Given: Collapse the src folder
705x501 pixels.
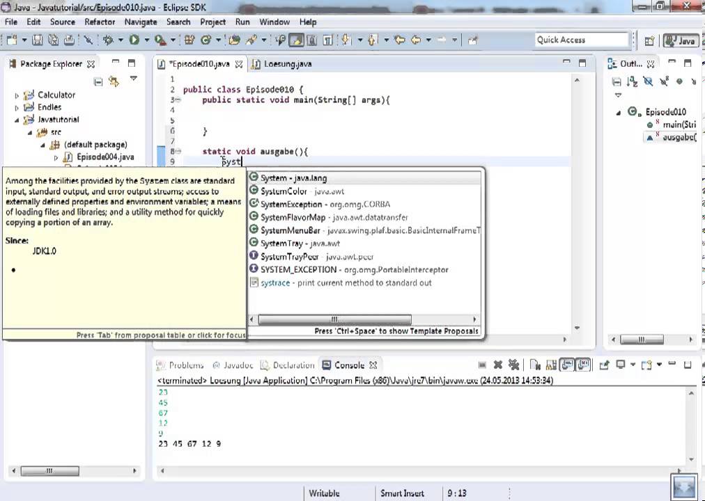Looking at the screenshot, I should 30,133.
